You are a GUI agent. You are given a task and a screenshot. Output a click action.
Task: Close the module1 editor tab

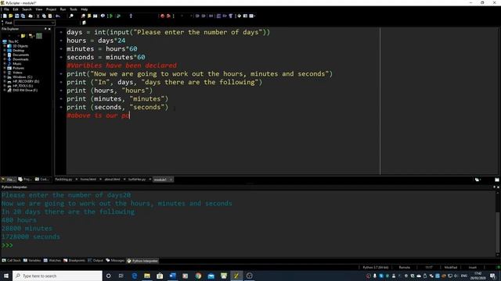(171, 180)
